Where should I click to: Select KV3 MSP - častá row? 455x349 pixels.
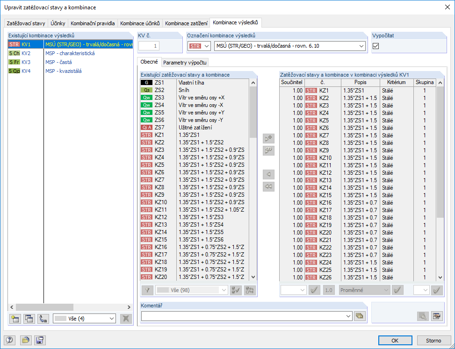pyautogui.click(x=71, y=62)
